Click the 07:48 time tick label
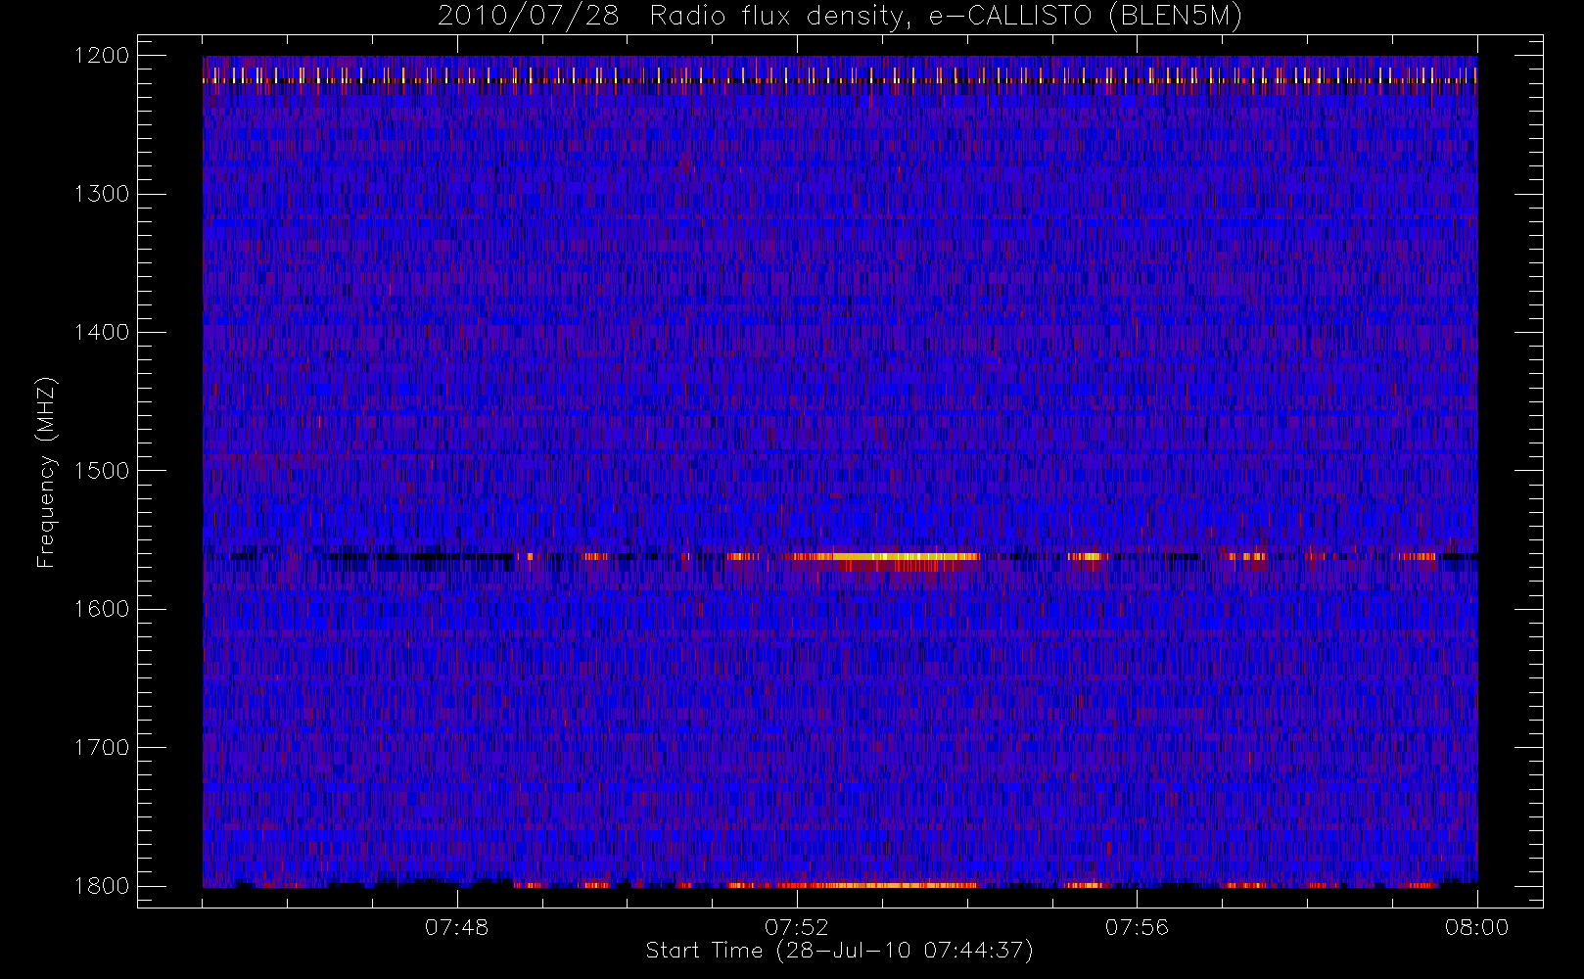Image resolution: width=1584 pixels, height=979 pixels. [x=457, y=927]
